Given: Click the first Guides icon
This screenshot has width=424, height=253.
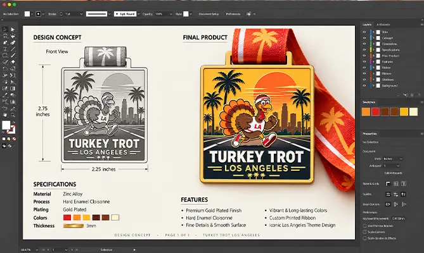Looking at the screenshot, I should pos(388,194).
